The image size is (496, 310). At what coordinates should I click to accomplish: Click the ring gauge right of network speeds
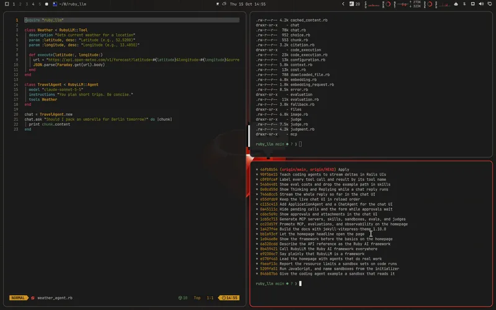[x=430, y=4]
